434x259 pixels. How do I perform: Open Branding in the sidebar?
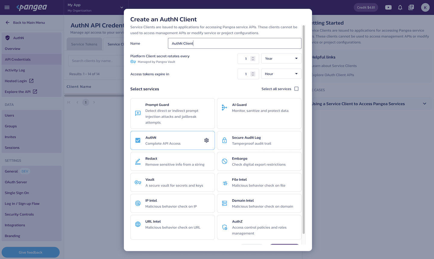[31, 236]
